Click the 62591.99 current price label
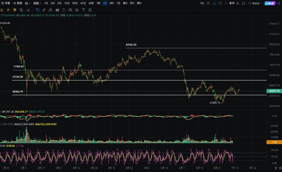This screenshot has height=172, width=282. [274, 91]
